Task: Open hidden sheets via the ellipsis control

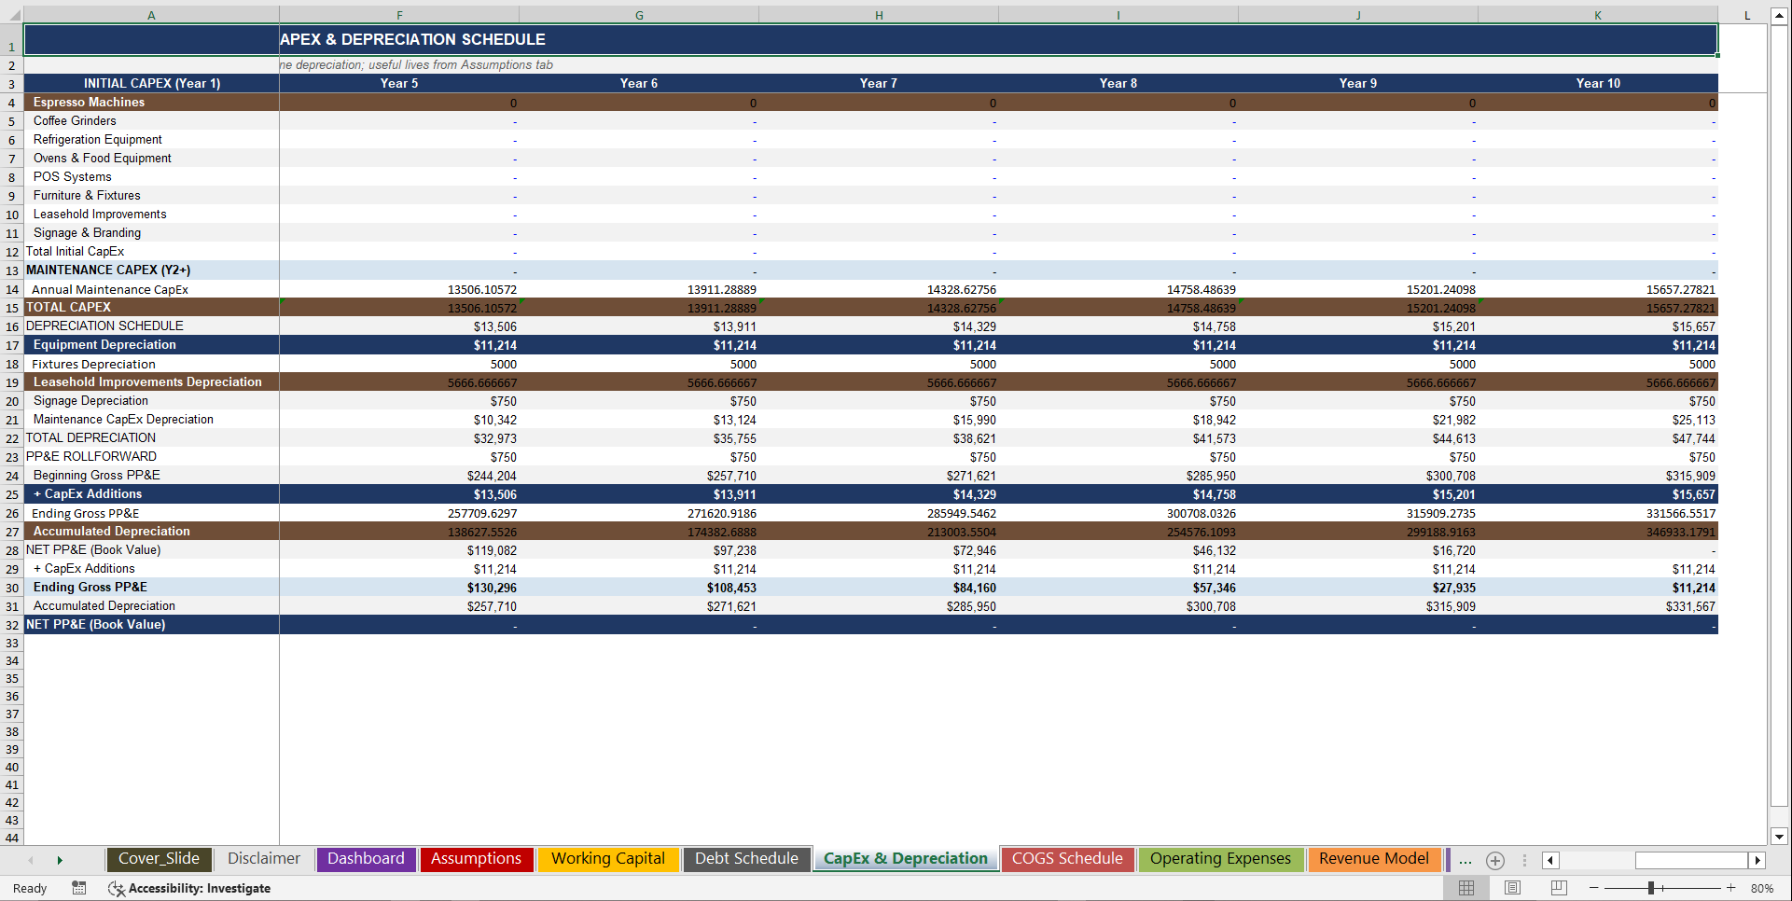Action: point(1465,861)
